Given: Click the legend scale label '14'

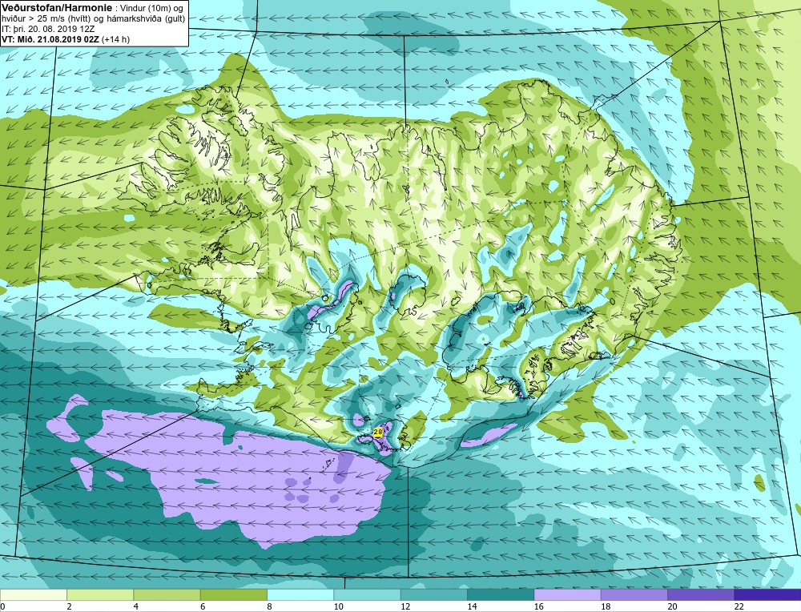Looking at the screenshot, I should (x=472, y=606).
